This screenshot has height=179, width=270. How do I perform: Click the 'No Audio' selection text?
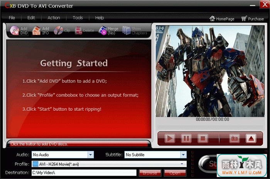(x=41, y=155)
